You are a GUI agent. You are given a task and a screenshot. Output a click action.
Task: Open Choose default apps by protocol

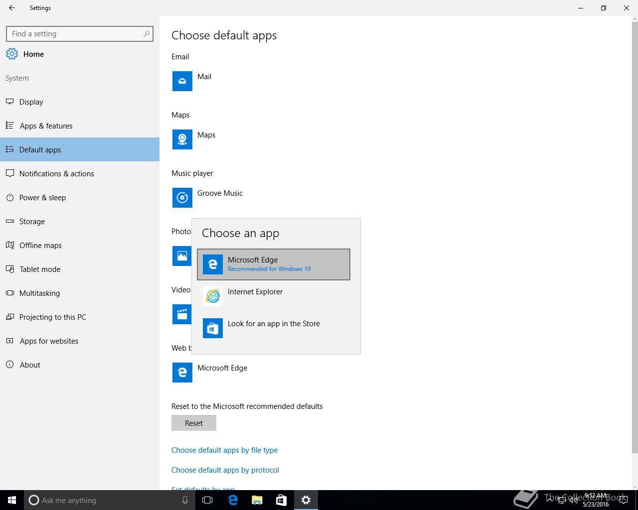[225, 470]
